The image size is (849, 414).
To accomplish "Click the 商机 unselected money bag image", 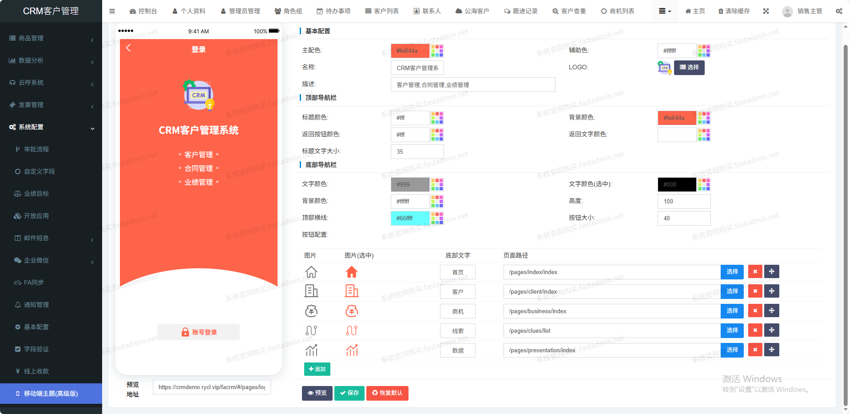I will [x=311, y=311].
